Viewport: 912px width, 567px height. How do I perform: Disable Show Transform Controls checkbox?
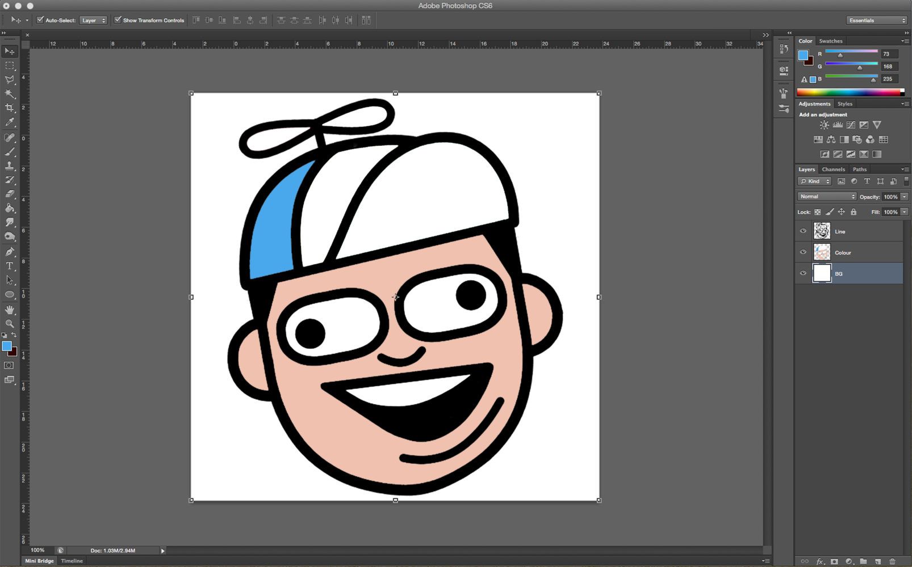118,20
